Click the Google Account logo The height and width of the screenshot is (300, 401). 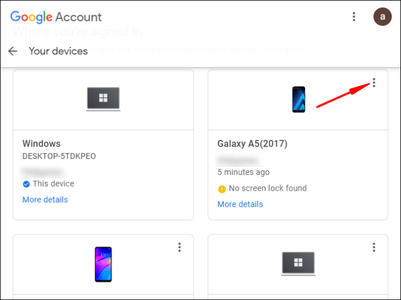coord(56,17)
